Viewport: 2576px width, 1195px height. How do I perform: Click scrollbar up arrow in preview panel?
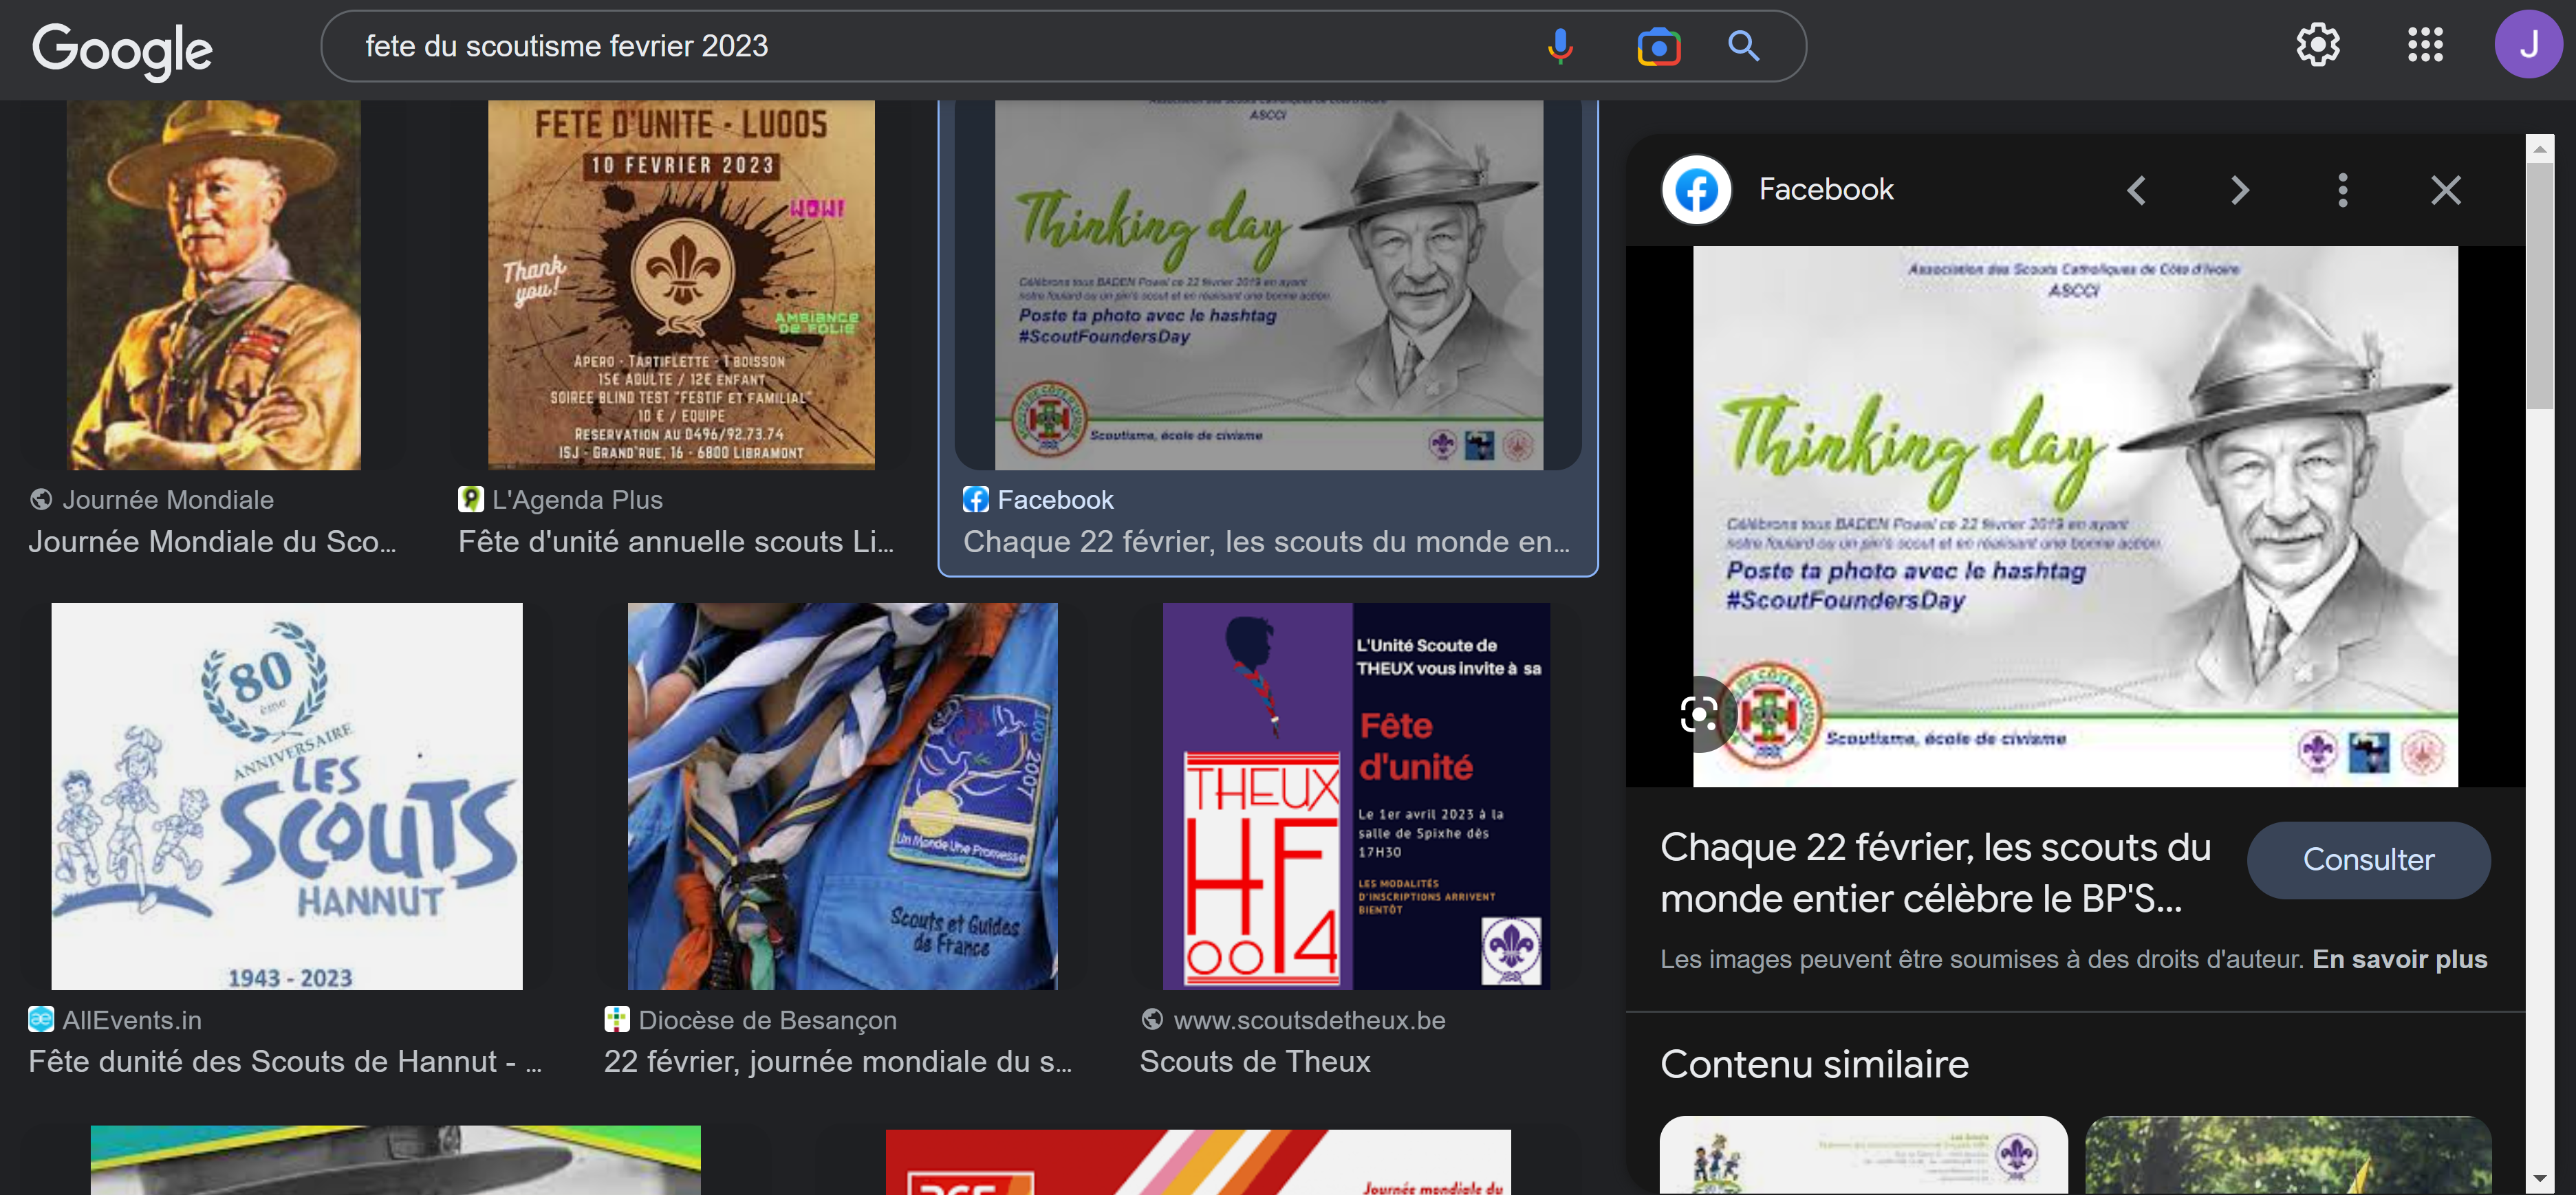(2539, 149)
